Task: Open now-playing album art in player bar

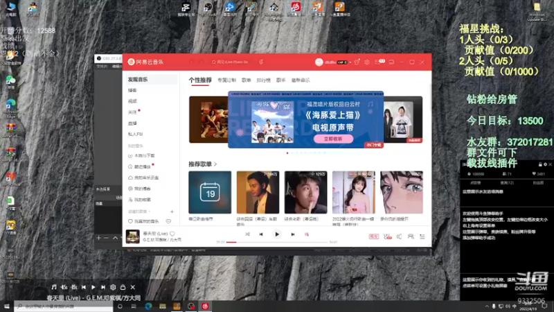Action: click(x=133, y=236)
